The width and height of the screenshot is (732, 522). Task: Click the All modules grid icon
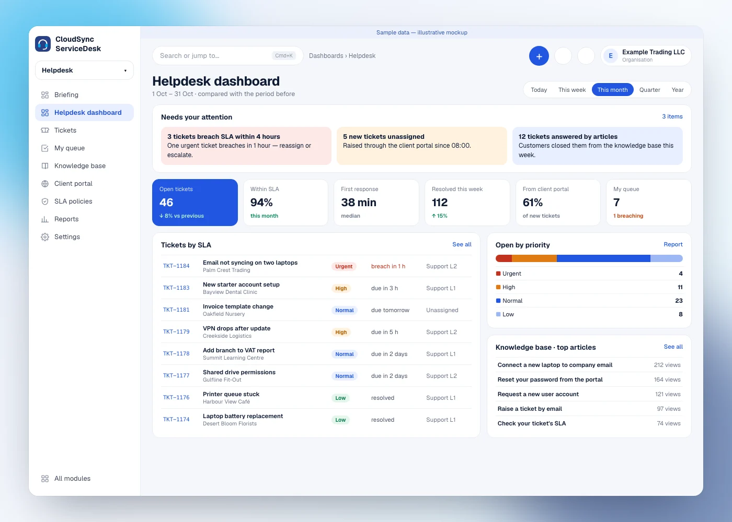tap(45, 479)
